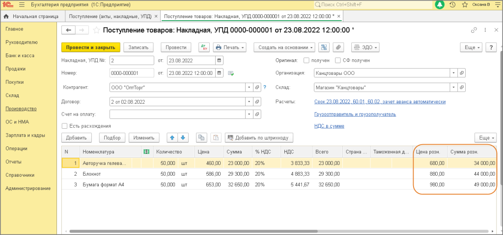The image size is (503, 235).
Task: Click the notifications bell icon
Action: (x=440, y=4)
